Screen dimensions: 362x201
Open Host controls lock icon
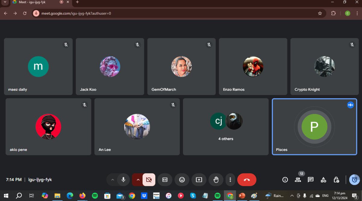click(x=336, y=180)
